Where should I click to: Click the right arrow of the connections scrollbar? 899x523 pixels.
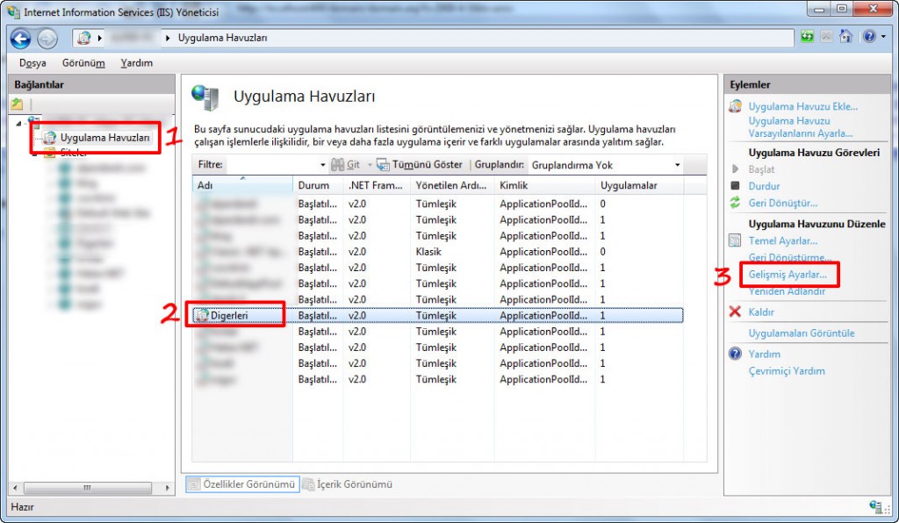[167, 488]
